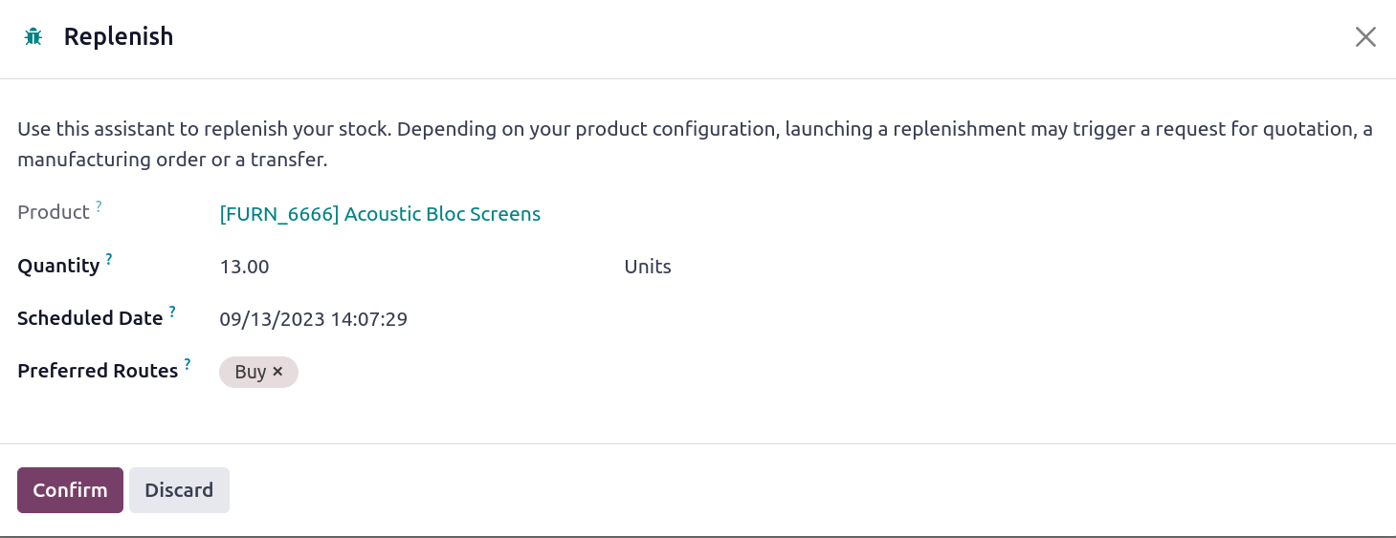Image resolution: width=1396 pixels, height=538 pixels.
Task: Select the Buy route tag
Action: tap(250, 372)
